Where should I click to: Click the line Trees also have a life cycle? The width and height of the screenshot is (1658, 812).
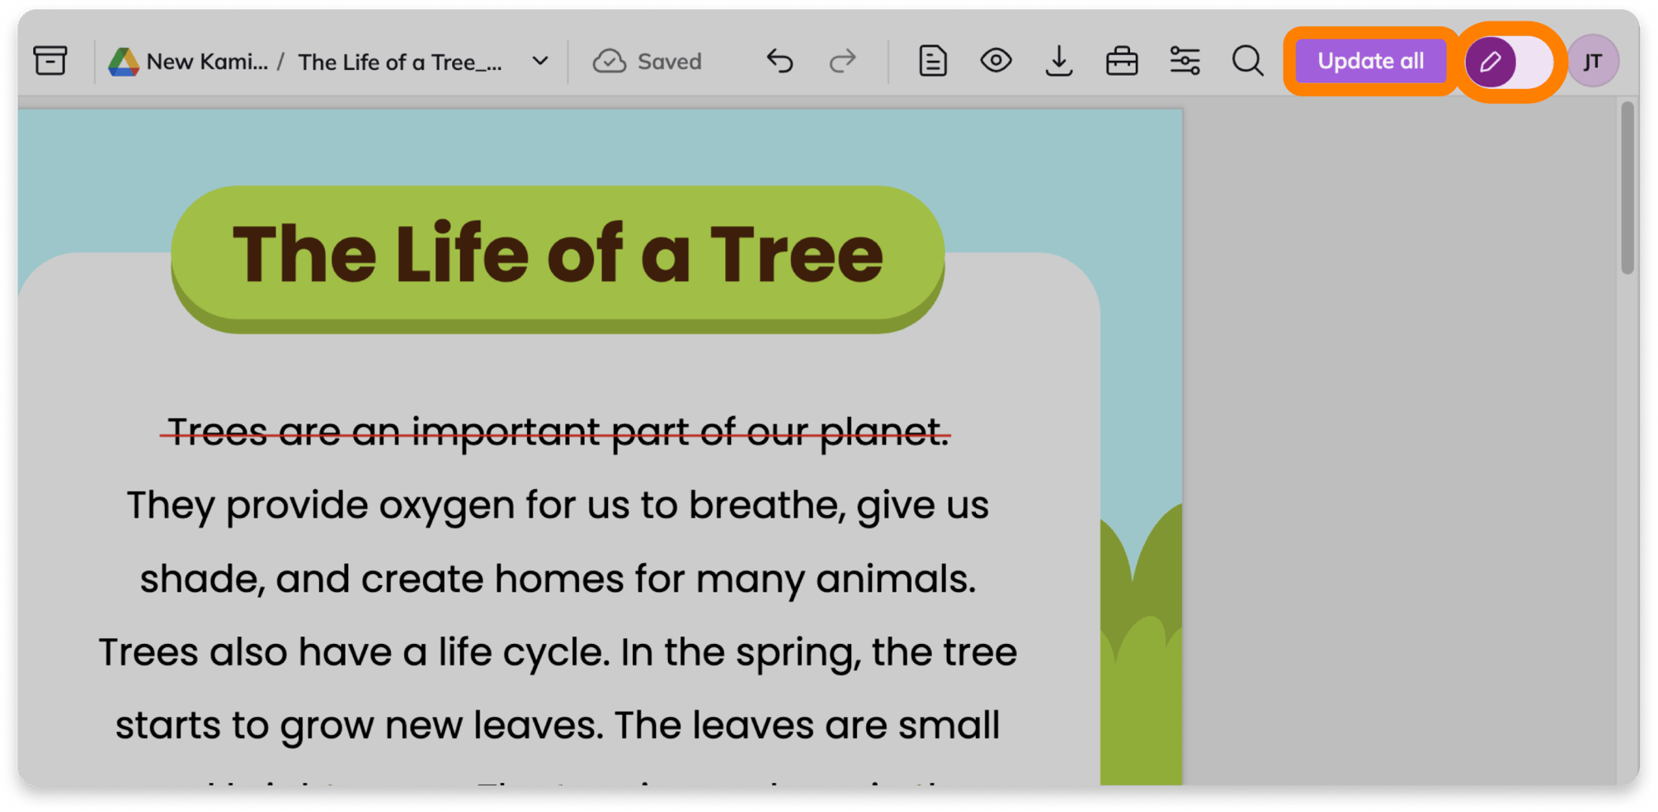(x=558, y=652)
